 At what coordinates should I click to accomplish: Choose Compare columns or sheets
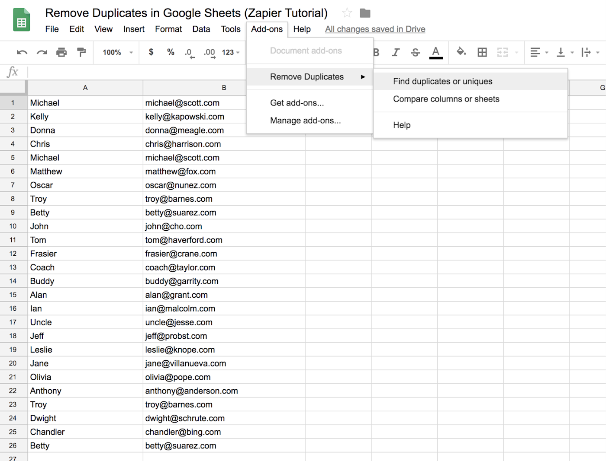pos(471,99)
